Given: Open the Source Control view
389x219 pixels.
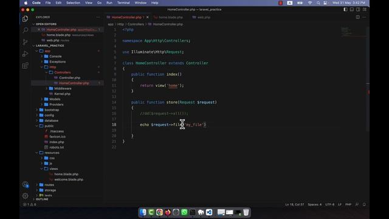Looking at the screenshot, I should (x=25, y=42).
